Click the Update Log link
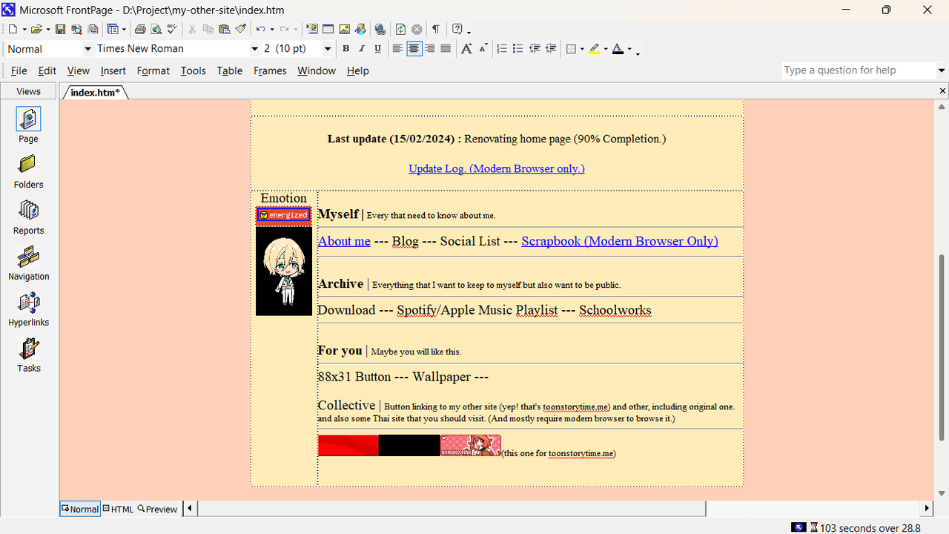This screenshot has height=534, width=949. tap(496, 168)
